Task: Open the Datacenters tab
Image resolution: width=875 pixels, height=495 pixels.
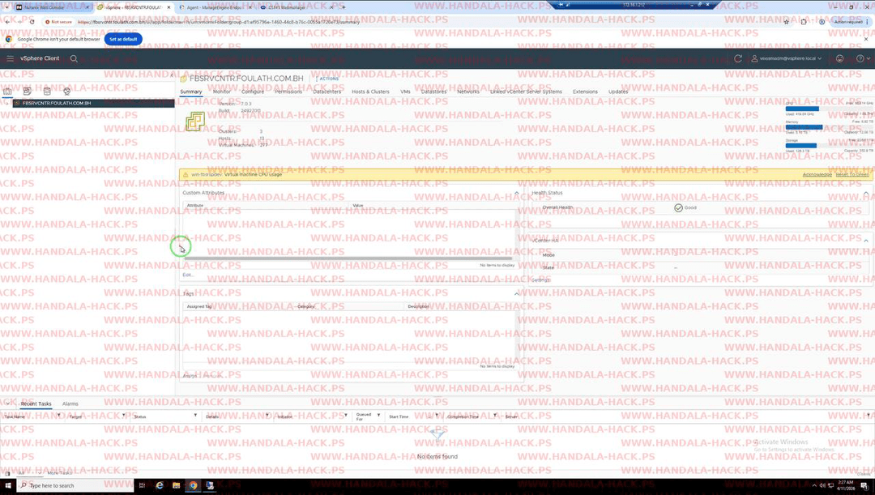Action: pos(327,92)
